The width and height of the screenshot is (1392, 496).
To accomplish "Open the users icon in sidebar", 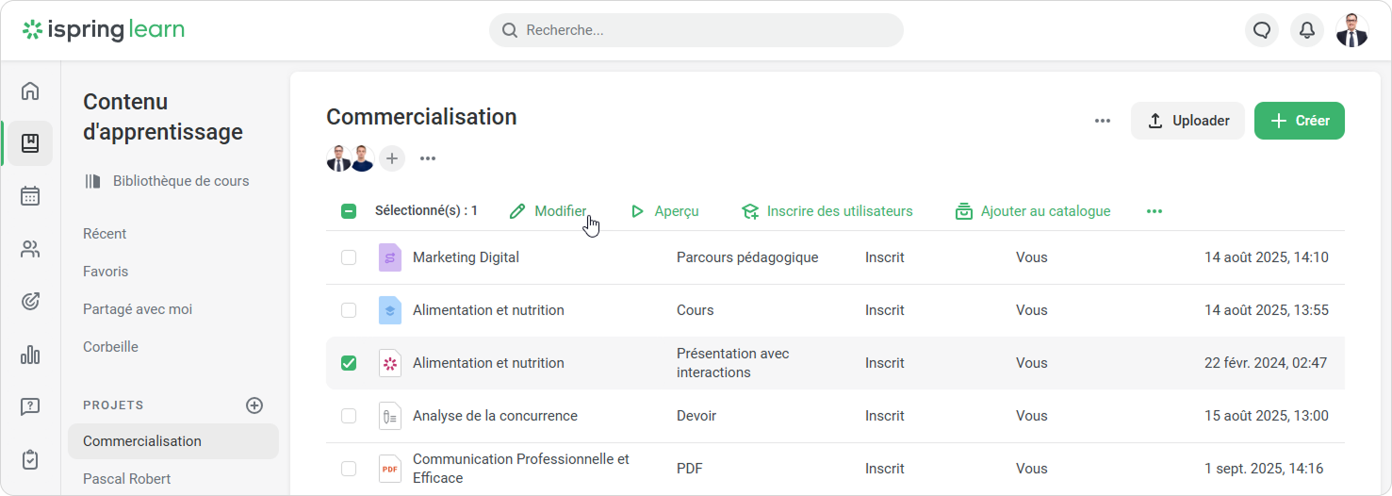I will tap(30, 249).
